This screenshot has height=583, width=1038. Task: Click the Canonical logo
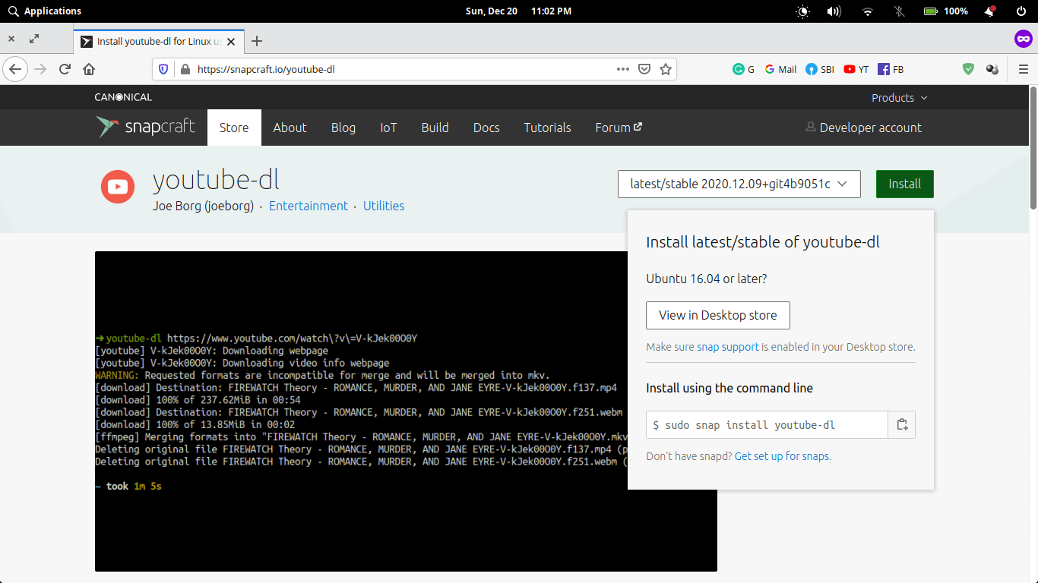point(123,97)
